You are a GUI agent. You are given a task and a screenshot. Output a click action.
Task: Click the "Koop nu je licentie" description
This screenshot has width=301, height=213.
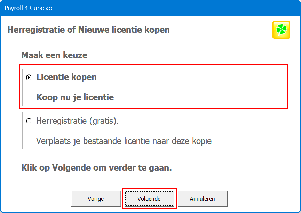(x=75, y=97)
